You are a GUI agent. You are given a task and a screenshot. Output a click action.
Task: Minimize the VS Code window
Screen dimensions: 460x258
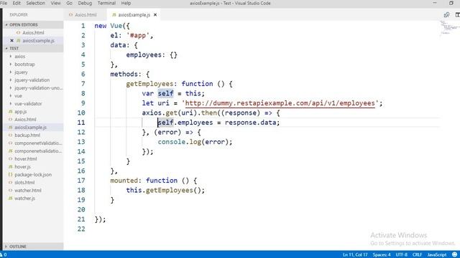click(435, 3)
